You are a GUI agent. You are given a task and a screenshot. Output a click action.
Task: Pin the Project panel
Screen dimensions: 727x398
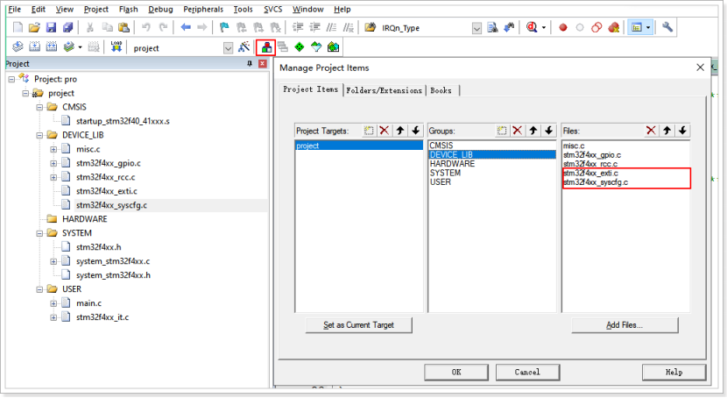[x=250, y=63]
